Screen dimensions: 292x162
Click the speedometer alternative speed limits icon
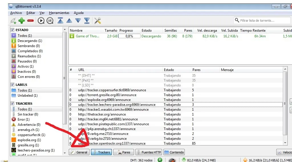[172, 160]
